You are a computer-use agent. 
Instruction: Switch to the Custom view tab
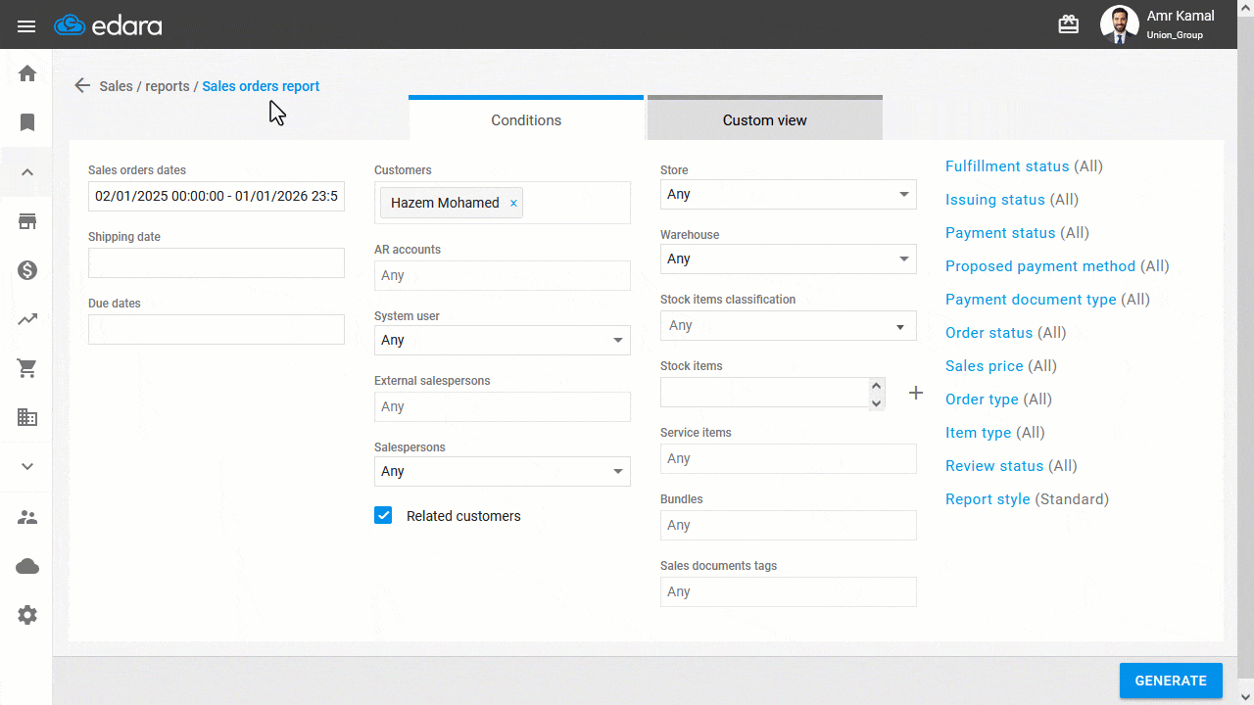point(765,119)
